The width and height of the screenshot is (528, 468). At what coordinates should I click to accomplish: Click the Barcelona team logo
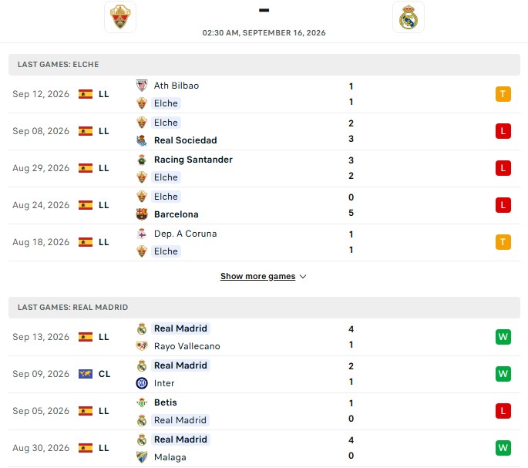142,214
